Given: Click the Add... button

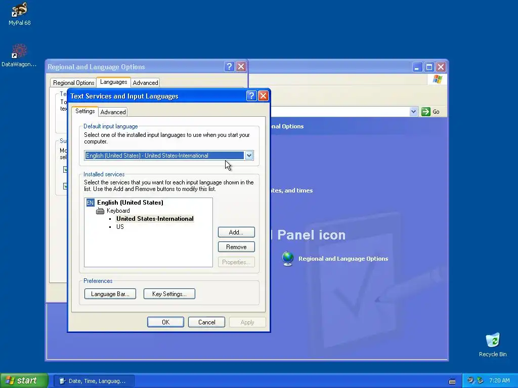Looking at the screenshot, I should [x=236, y=232].
